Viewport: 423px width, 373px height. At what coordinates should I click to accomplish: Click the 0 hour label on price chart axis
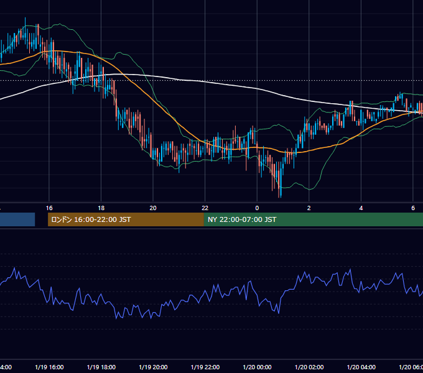click(x=257, y=208)
